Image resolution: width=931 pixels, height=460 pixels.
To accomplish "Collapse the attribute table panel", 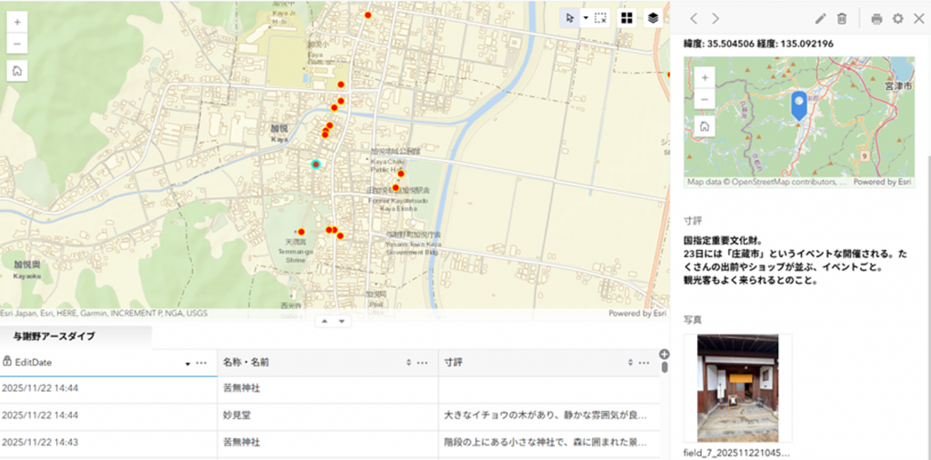I will tap(341, 321).
